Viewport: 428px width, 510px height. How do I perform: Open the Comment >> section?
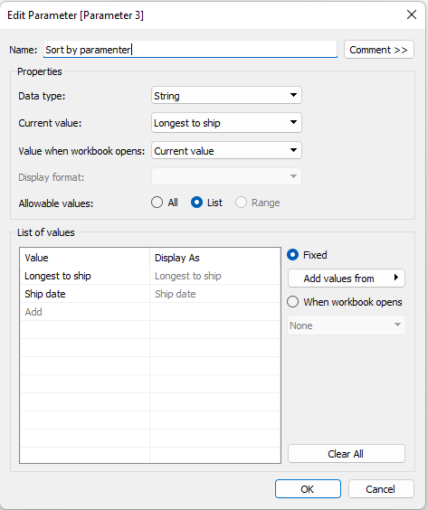379,50
